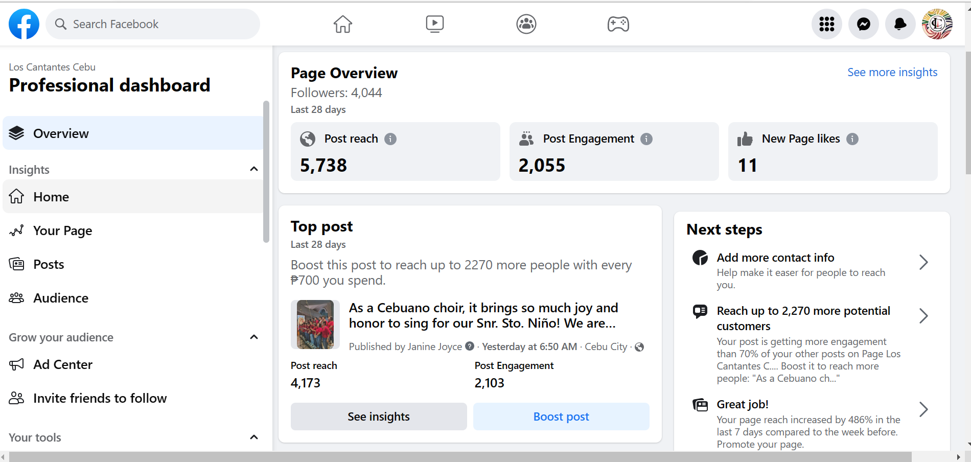Image resolution: width=971 pixels, height=462 pixels.
Task: Open Audience in the Insights menu
Action: [60, 298]
